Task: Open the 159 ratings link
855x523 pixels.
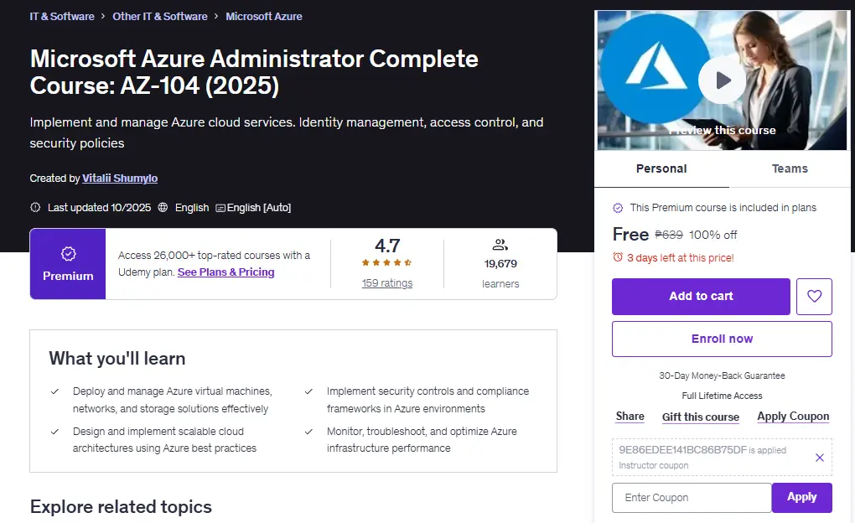Action: click(x=387, y=283)
